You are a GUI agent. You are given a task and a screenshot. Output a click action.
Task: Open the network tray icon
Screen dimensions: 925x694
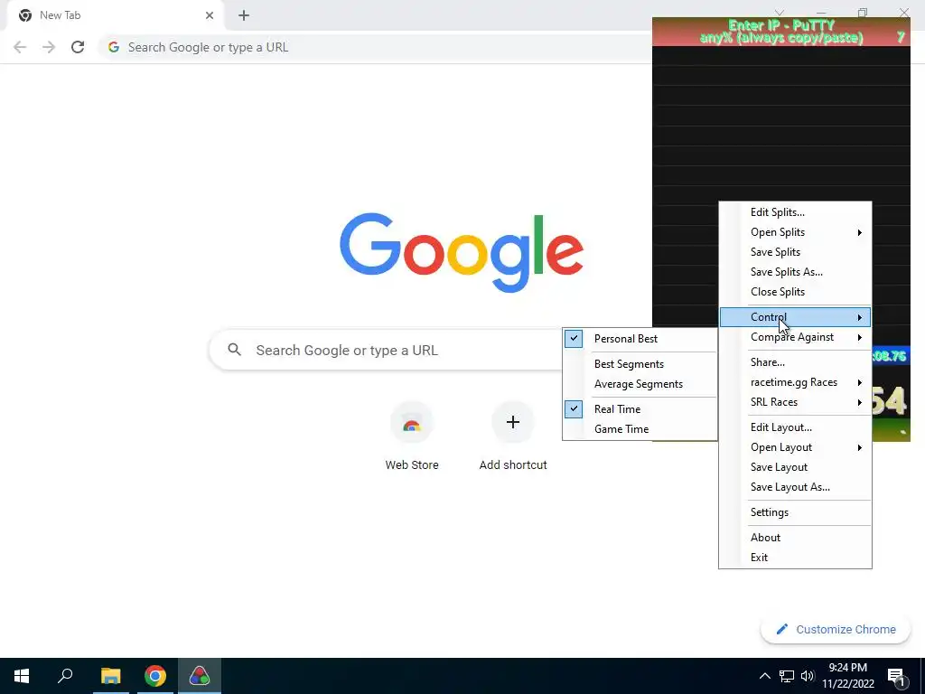787,676
